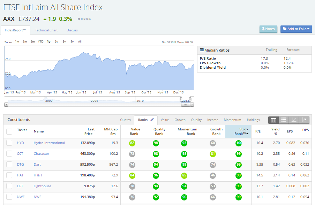Image resolution: width=315 pixels, height=205 pixels.
Task: Sort table by Momentum Rank header
Action: 187,131
